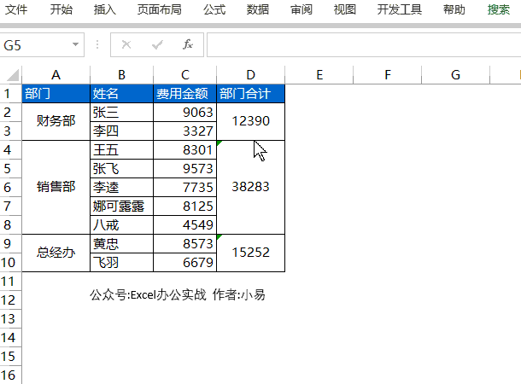This screenshot has height=384, width=521.
Task: Select row 11 header
Action: click(10, 282)
